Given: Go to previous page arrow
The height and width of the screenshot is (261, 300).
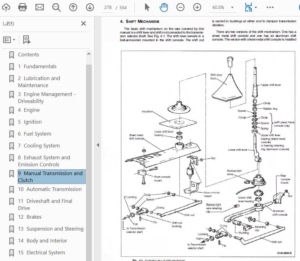Looking at the screenshot, I should pos(73,7).
